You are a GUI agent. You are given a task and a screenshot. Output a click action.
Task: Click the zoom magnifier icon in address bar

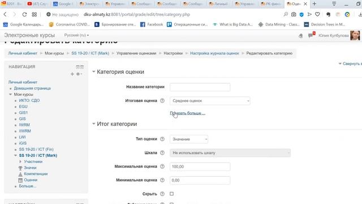[x=286, y=14]
